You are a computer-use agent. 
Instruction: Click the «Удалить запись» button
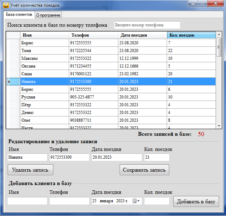(x=31, y=170)
